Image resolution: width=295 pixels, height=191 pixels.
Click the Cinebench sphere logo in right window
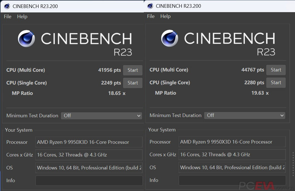click(170, 38)
